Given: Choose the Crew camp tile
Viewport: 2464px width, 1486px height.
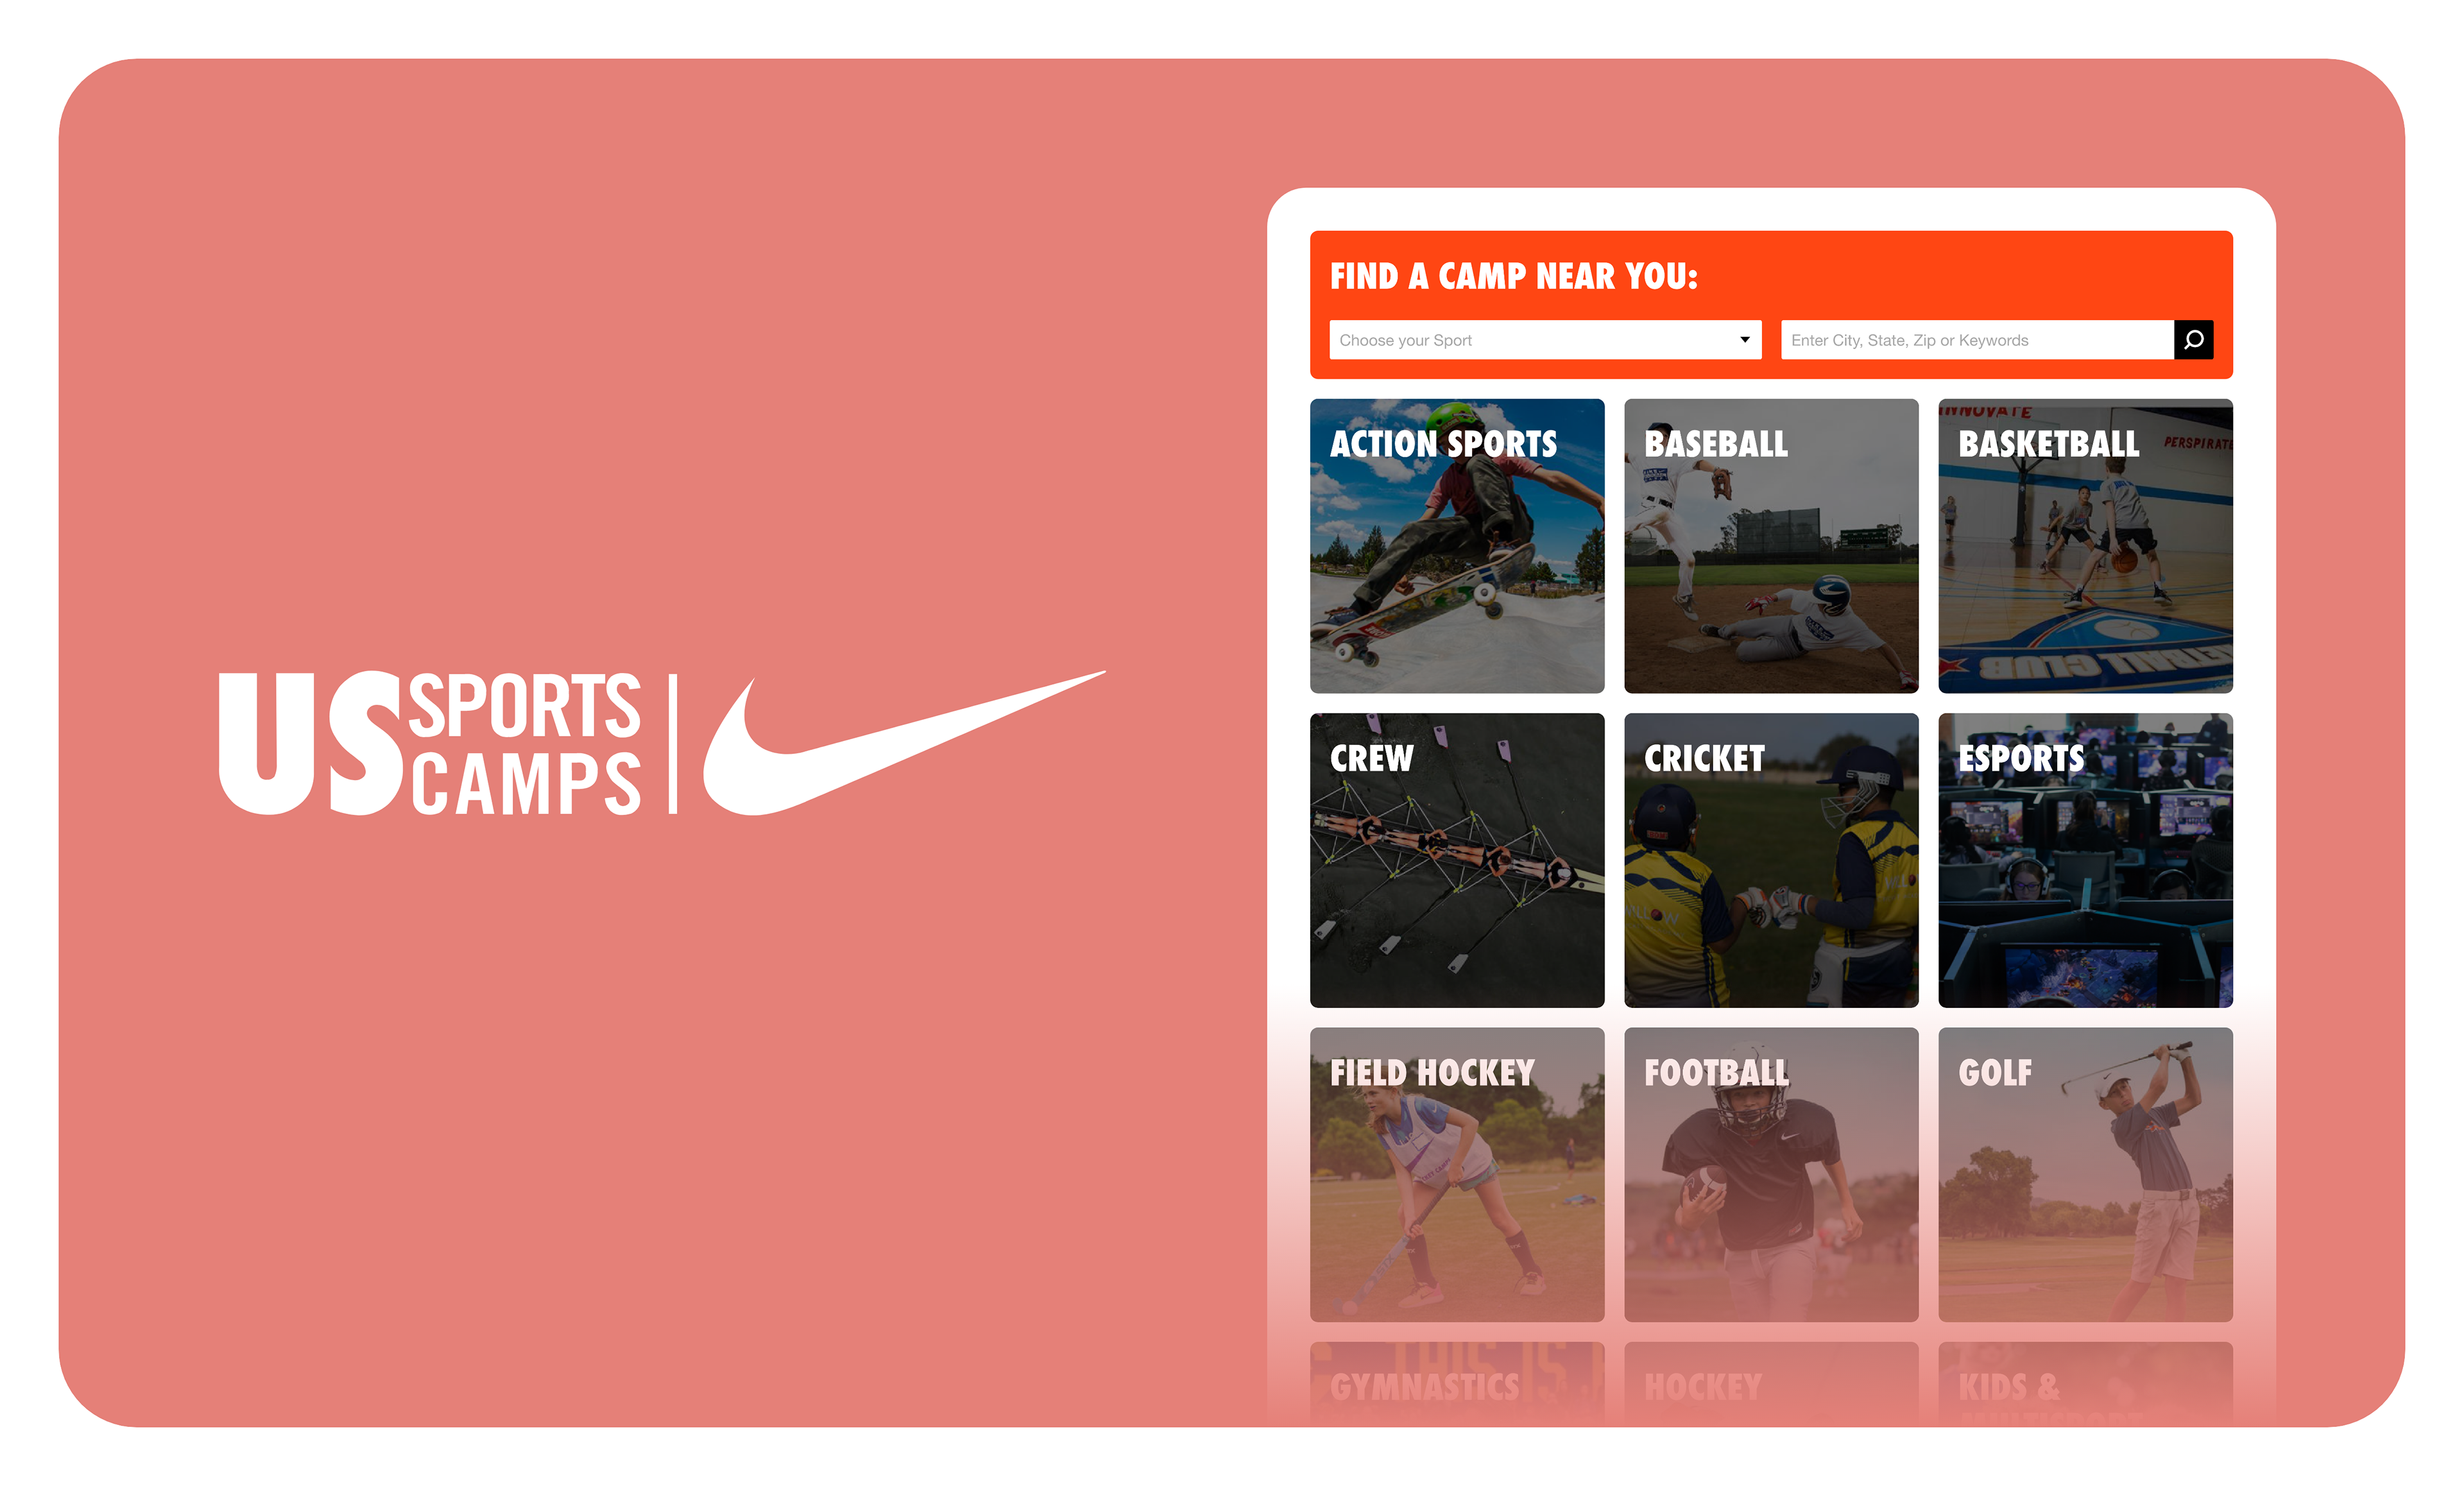Looking at the screenshot, I should (1457, 860).
